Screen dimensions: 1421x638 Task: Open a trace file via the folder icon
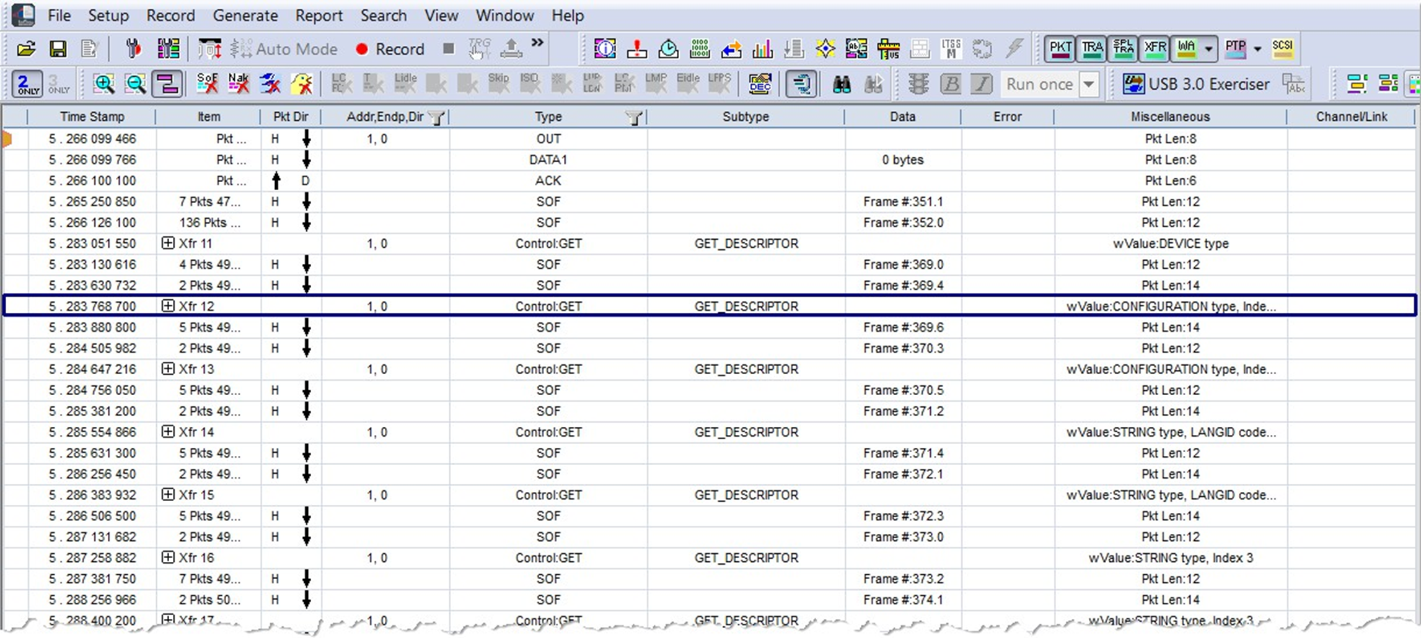[26, 49]
